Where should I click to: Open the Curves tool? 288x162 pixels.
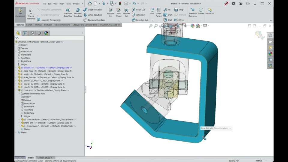201,11
